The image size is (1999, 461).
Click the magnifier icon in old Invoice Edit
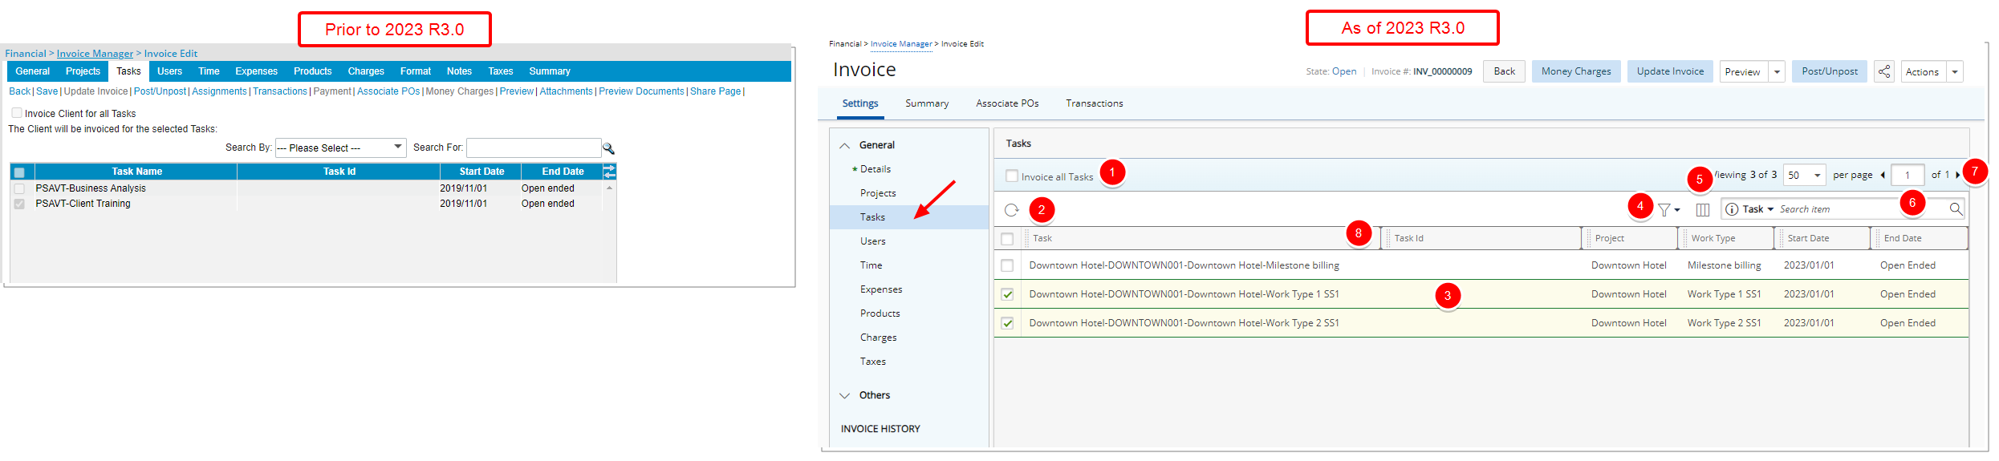[608, 148]
